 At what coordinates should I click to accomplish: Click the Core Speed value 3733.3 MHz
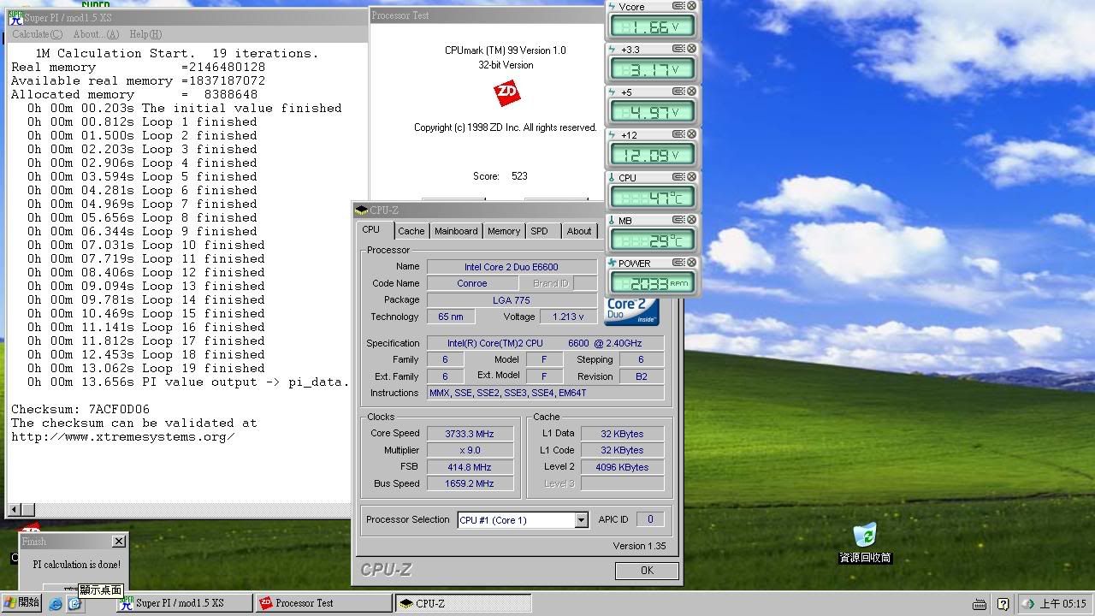tap(469, 434)
